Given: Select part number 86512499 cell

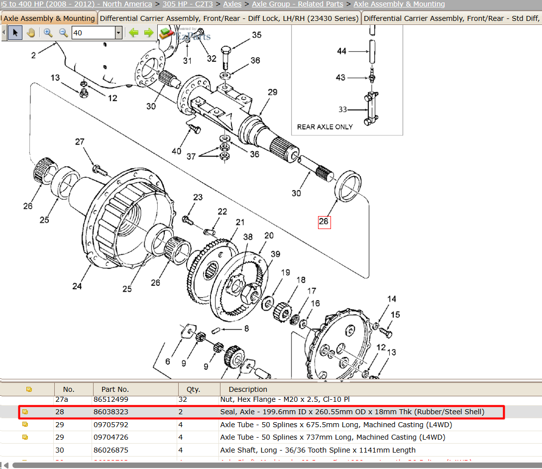Looking at the screenshot, I should tap(111, 399).
